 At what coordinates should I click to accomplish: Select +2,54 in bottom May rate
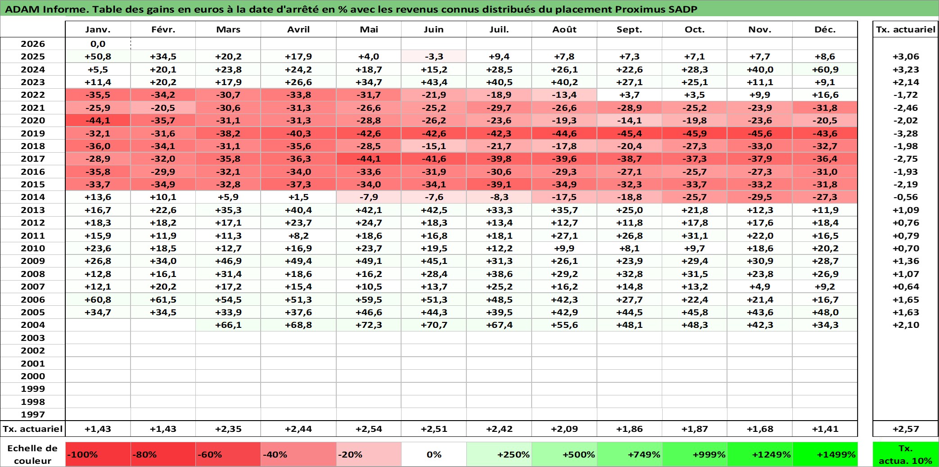(x=369, y=429)
